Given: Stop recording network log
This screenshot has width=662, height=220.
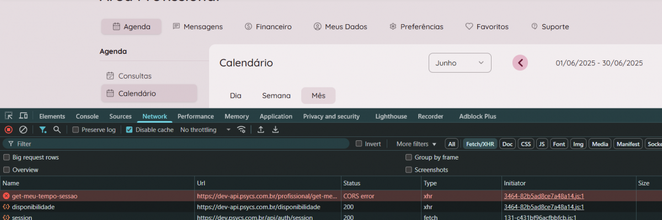Looking at the screenshot, I should click(9, 130).
